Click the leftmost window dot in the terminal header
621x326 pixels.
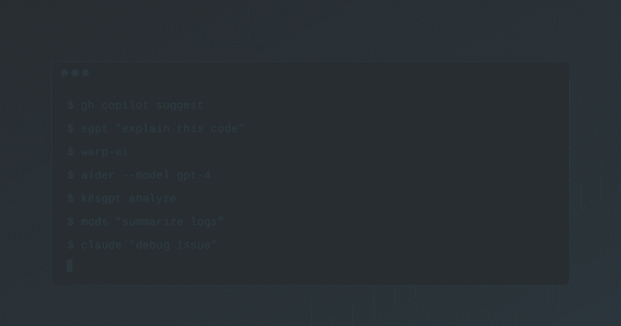[x=64, y=73]
